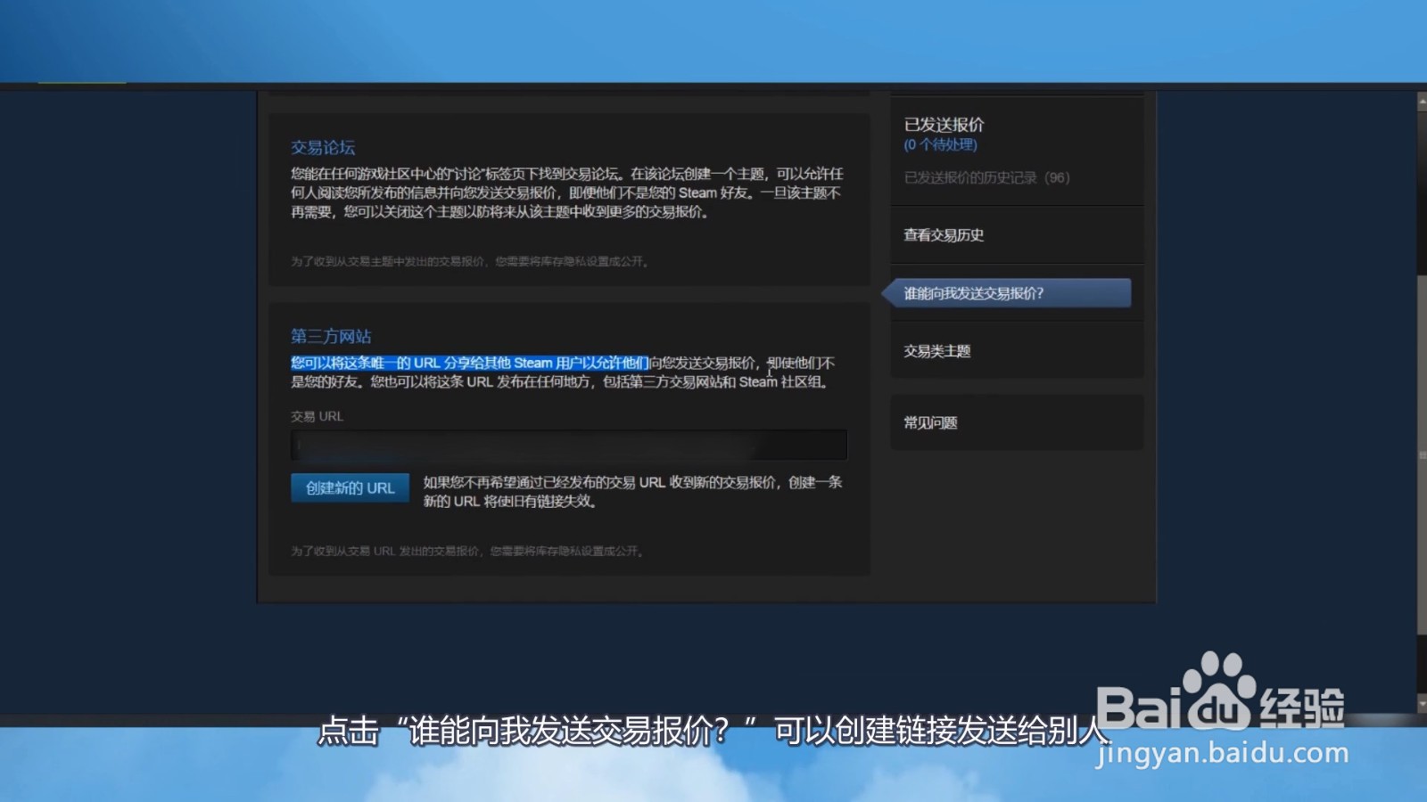Open 查看交易历史 in sidebar

point(944,235)
